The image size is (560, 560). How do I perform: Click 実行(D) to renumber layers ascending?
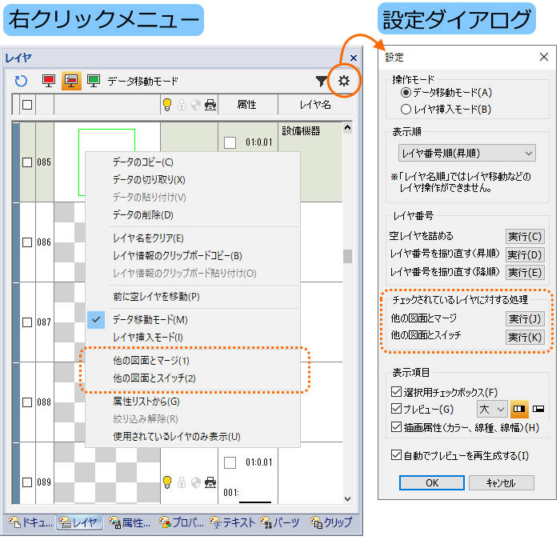[x=525, y=254]
